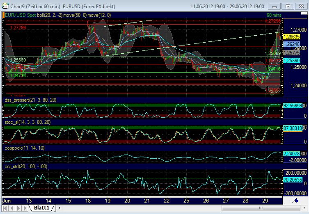Click the 1,24000 price axis label
309x214 pixels.
299,86
